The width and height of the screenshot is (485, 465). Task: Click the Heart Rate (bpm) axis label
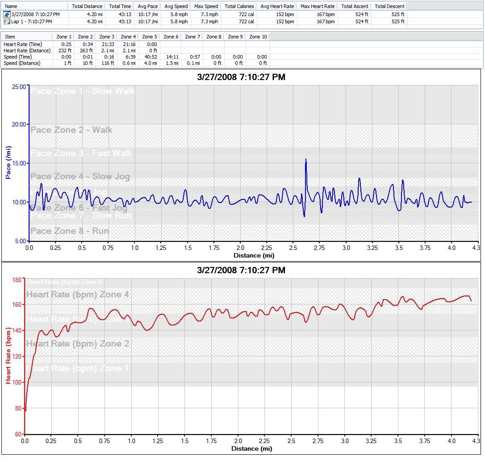[x=8, y=355]
